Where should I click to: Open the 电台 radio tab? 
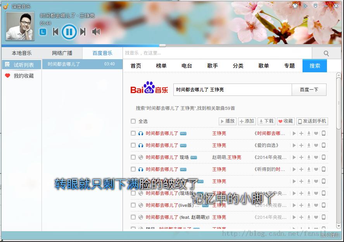tap(187, 66)
